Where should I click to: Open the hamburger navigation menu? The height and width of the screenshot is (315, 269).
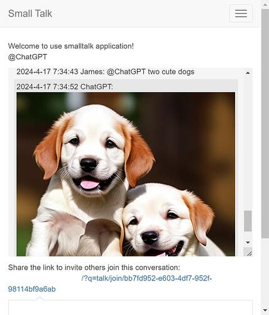241,13
